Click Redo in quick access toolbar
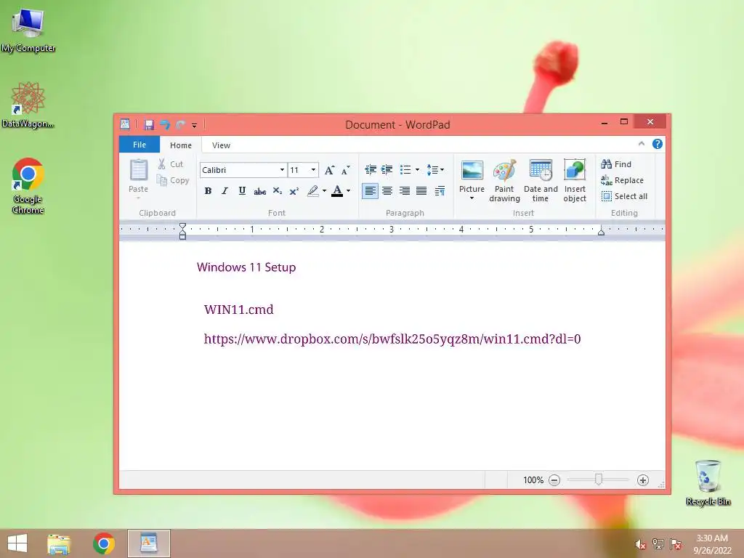 click(x=180, y=125)
